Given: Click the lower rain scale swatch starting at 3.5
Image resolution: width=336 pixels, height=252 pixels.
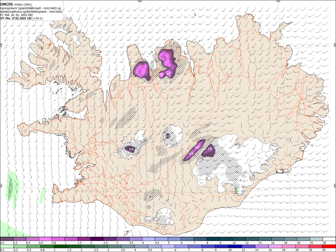Looking at the screenshot, I should pyautogui.click(x=128, y=246).
